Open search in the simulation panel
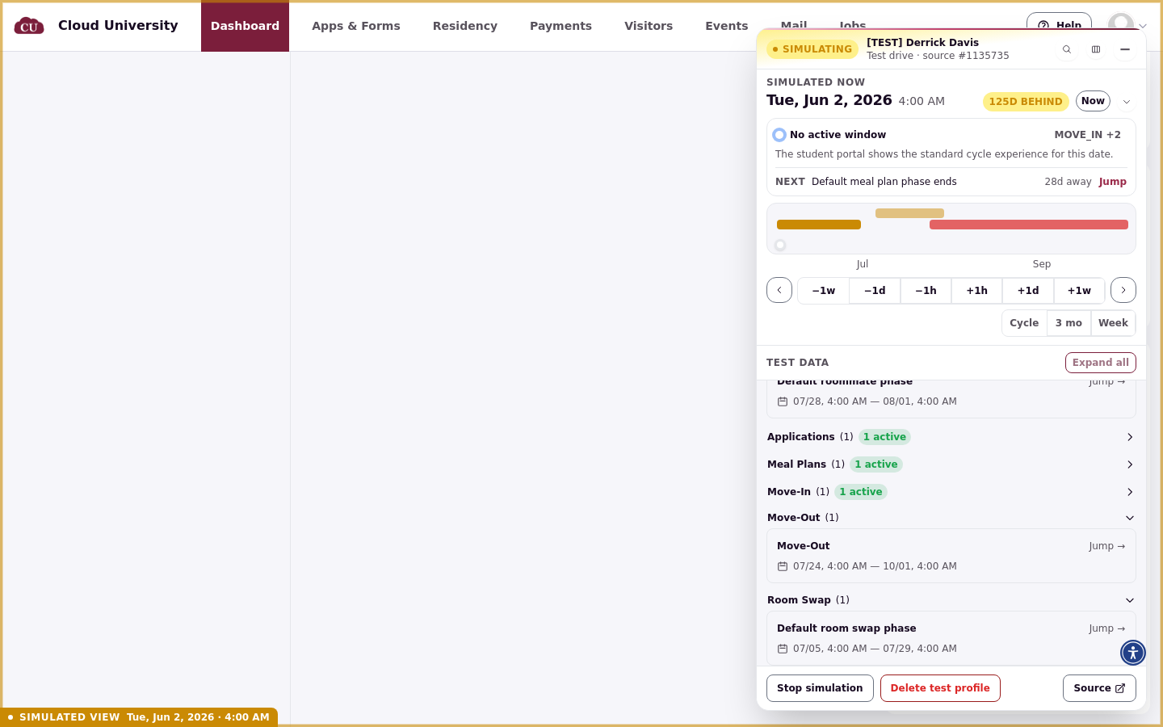The width and height of the screenshot is (1163, 727). pos(1067,49)
